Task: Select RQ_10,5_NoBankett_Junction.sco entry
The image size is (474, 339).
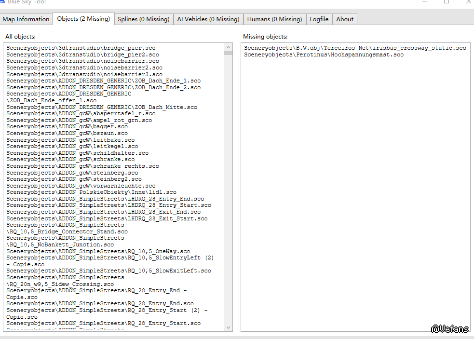Action: (x=65, y=241)
